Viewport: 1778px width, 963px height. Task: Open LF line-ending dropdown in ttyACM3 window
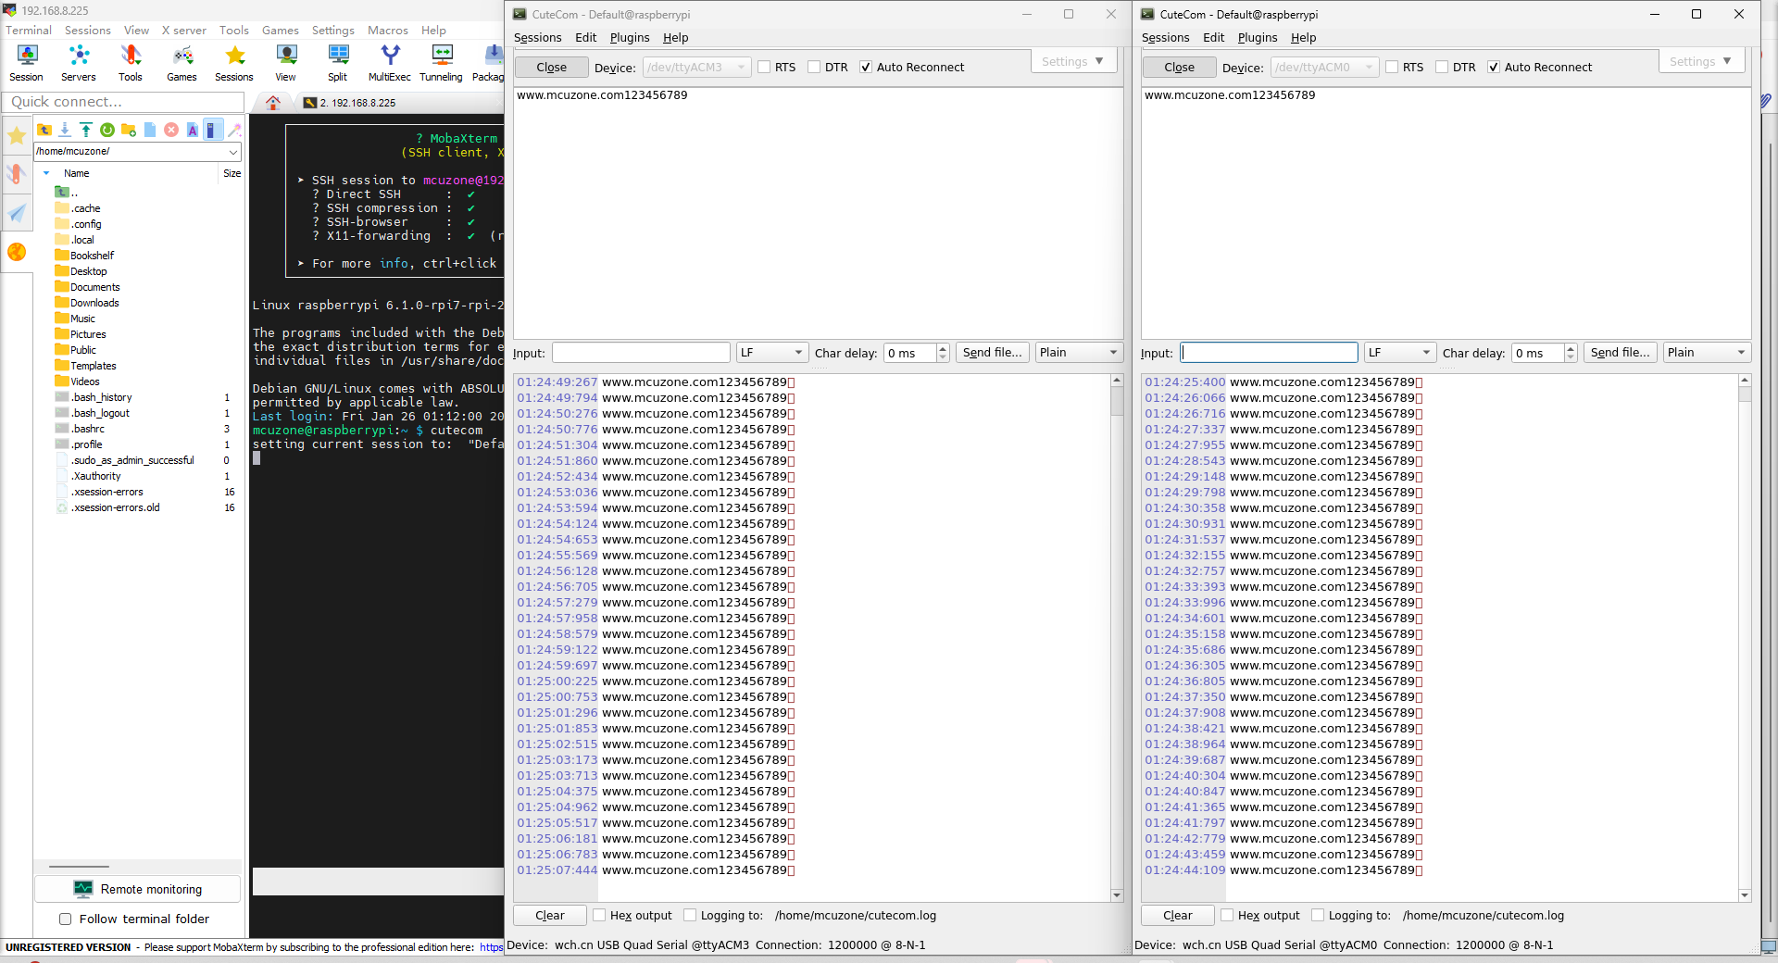(x=771, y=353)
